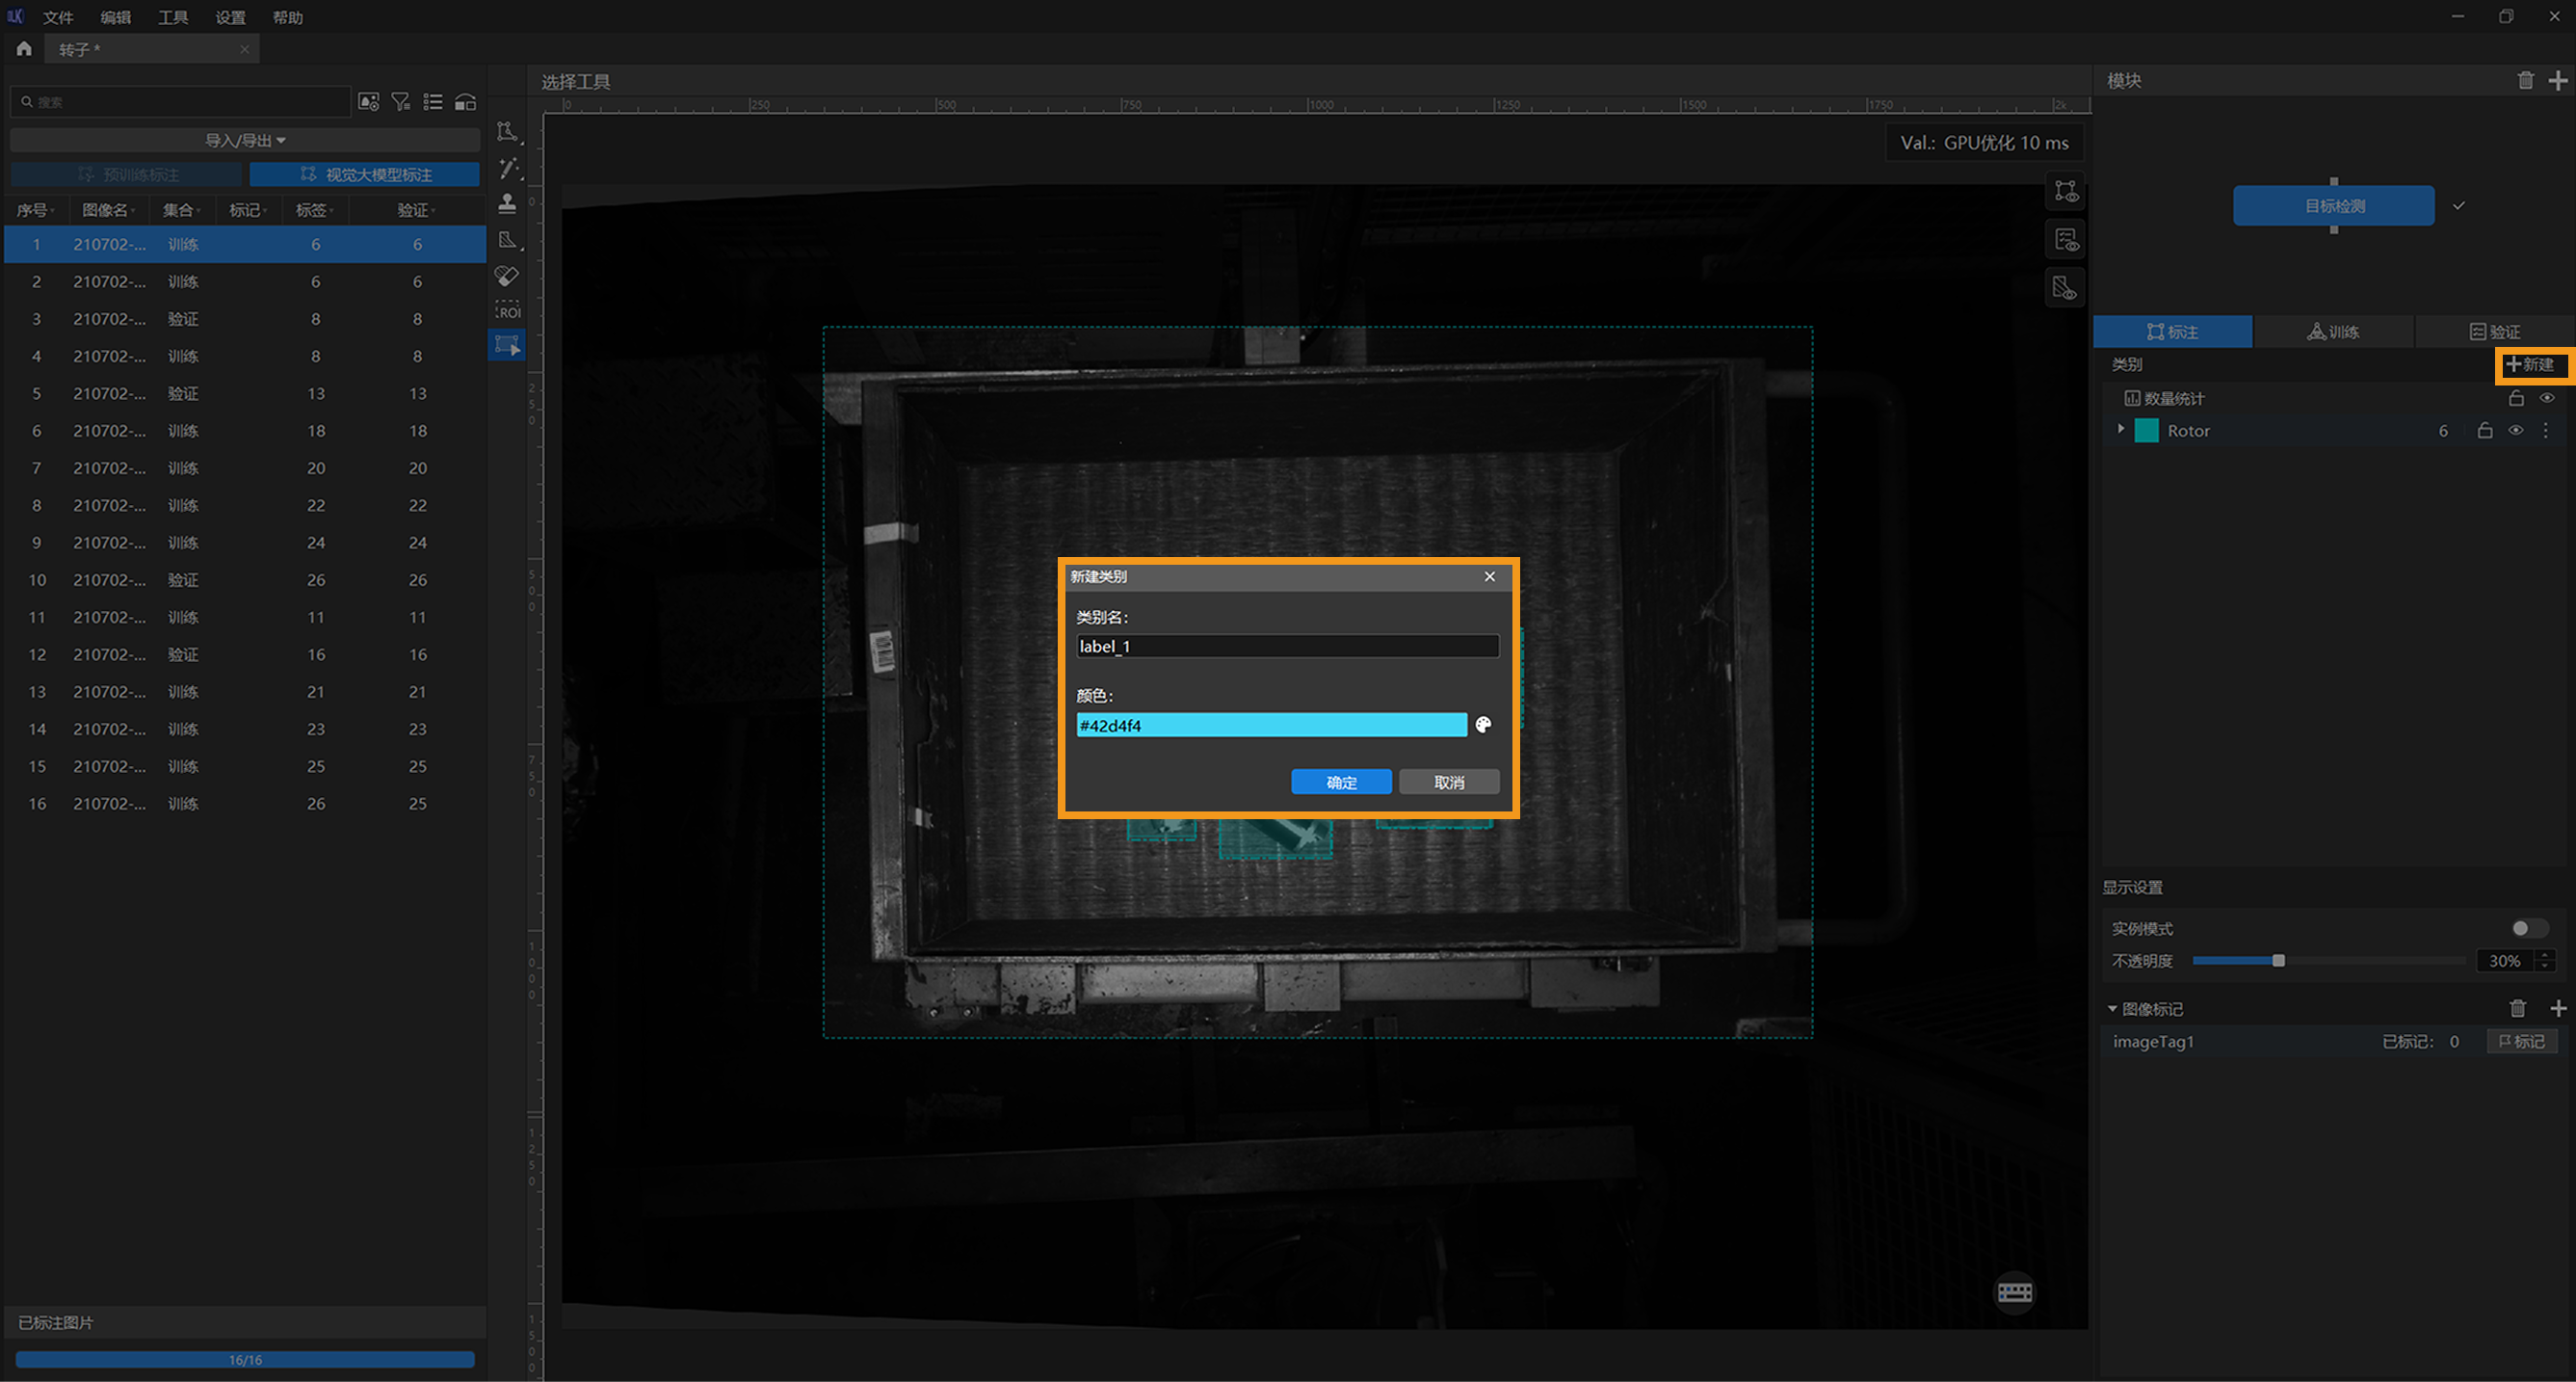Click the 类别名 input field

[x=1286, y=647]
